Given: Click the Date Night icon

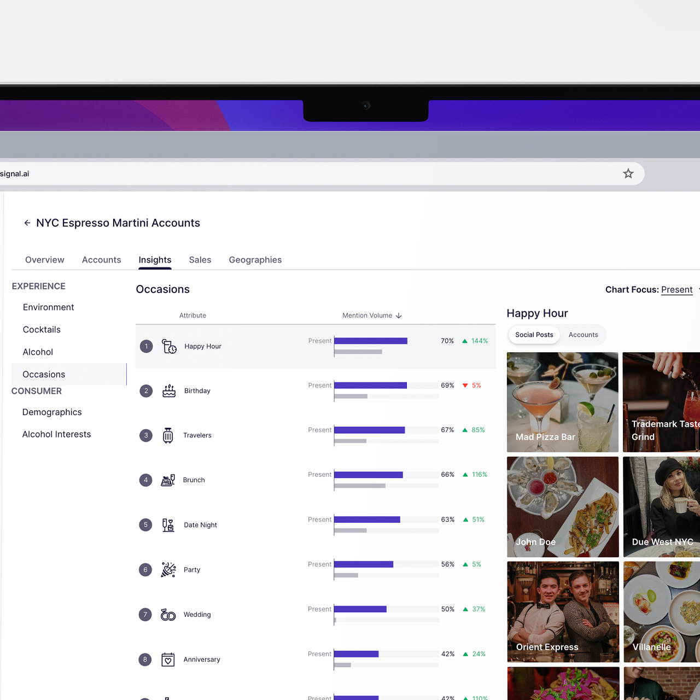Looking at the screenshot, I should (x=168, y=525).
